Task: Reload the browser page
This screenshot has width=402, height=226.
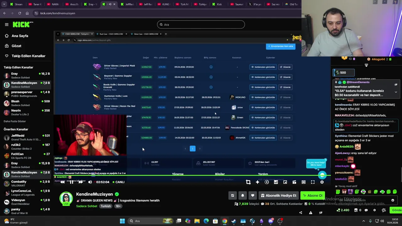Action: [19, 13]
